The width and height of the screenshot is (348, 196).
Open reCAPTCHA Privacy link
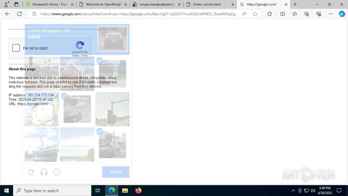pos(76,56)
